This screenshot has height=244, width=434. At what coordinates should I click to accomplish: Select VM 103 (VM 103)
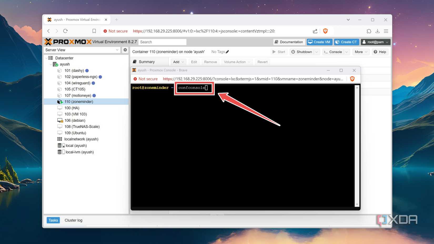[x=75, y=114]
